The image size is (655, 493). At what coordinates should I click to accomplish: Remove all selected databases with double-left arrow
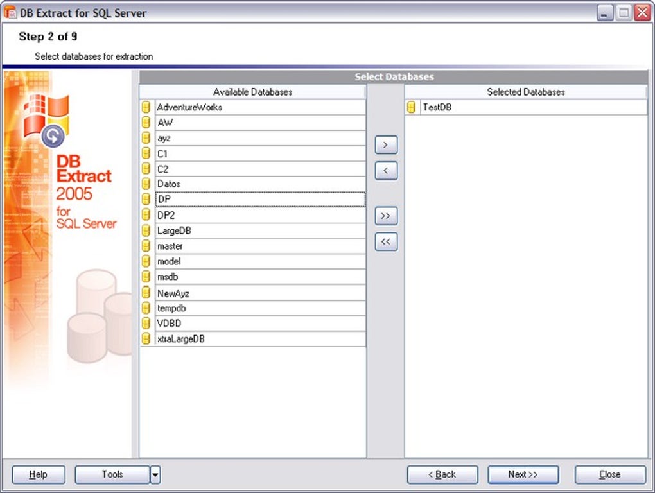385,241
